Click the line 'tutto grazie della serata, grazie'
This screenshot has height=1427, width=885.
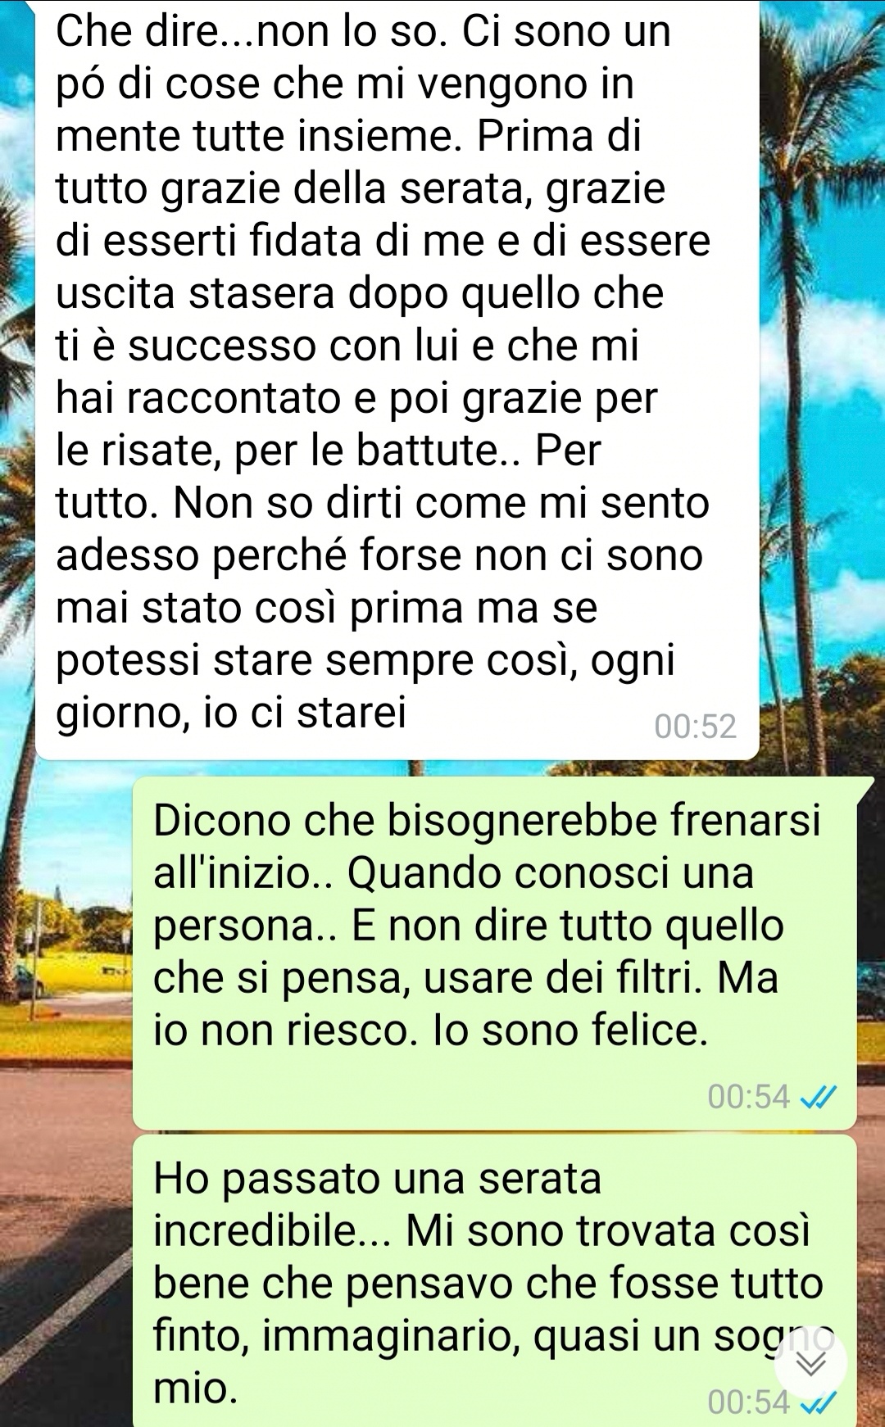[361, 189]
